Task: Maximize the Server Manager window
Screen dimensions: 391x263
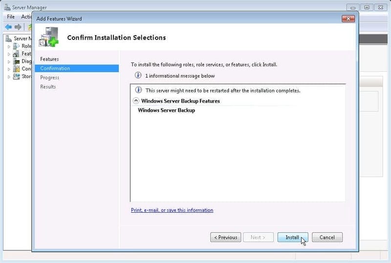Action: (x=367, y=7)
